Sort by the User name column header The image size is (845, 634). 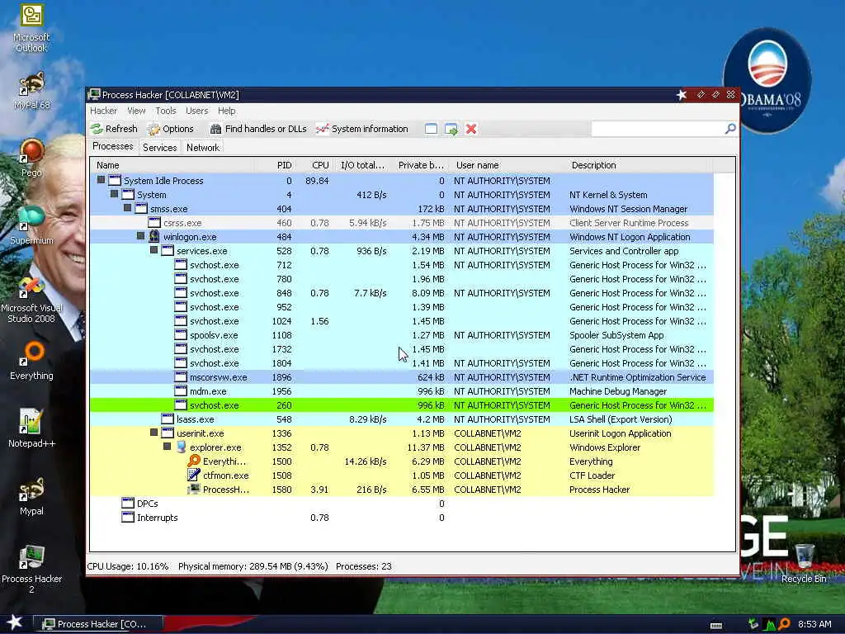coord(507,165)
